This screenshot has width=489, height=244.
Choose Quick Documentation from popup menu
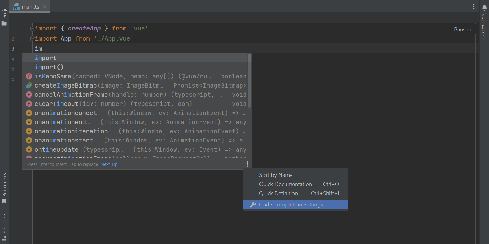[285, 184]
